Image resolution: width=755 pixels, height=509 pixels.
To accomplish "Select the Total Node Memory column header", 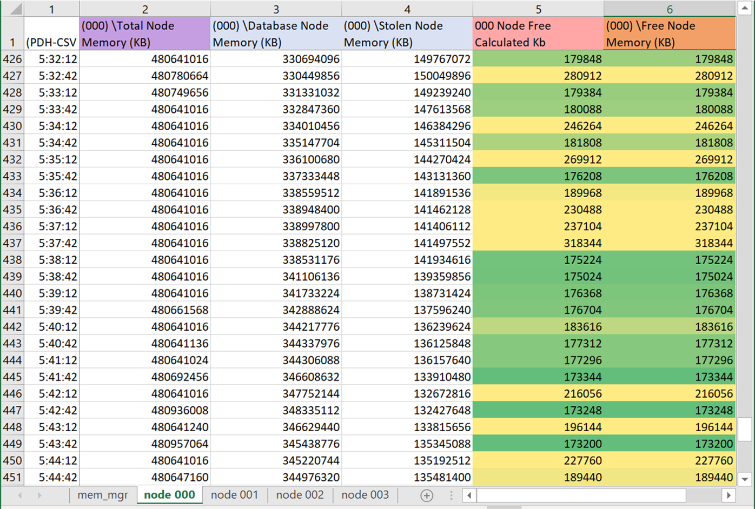I will click(145, 9).
